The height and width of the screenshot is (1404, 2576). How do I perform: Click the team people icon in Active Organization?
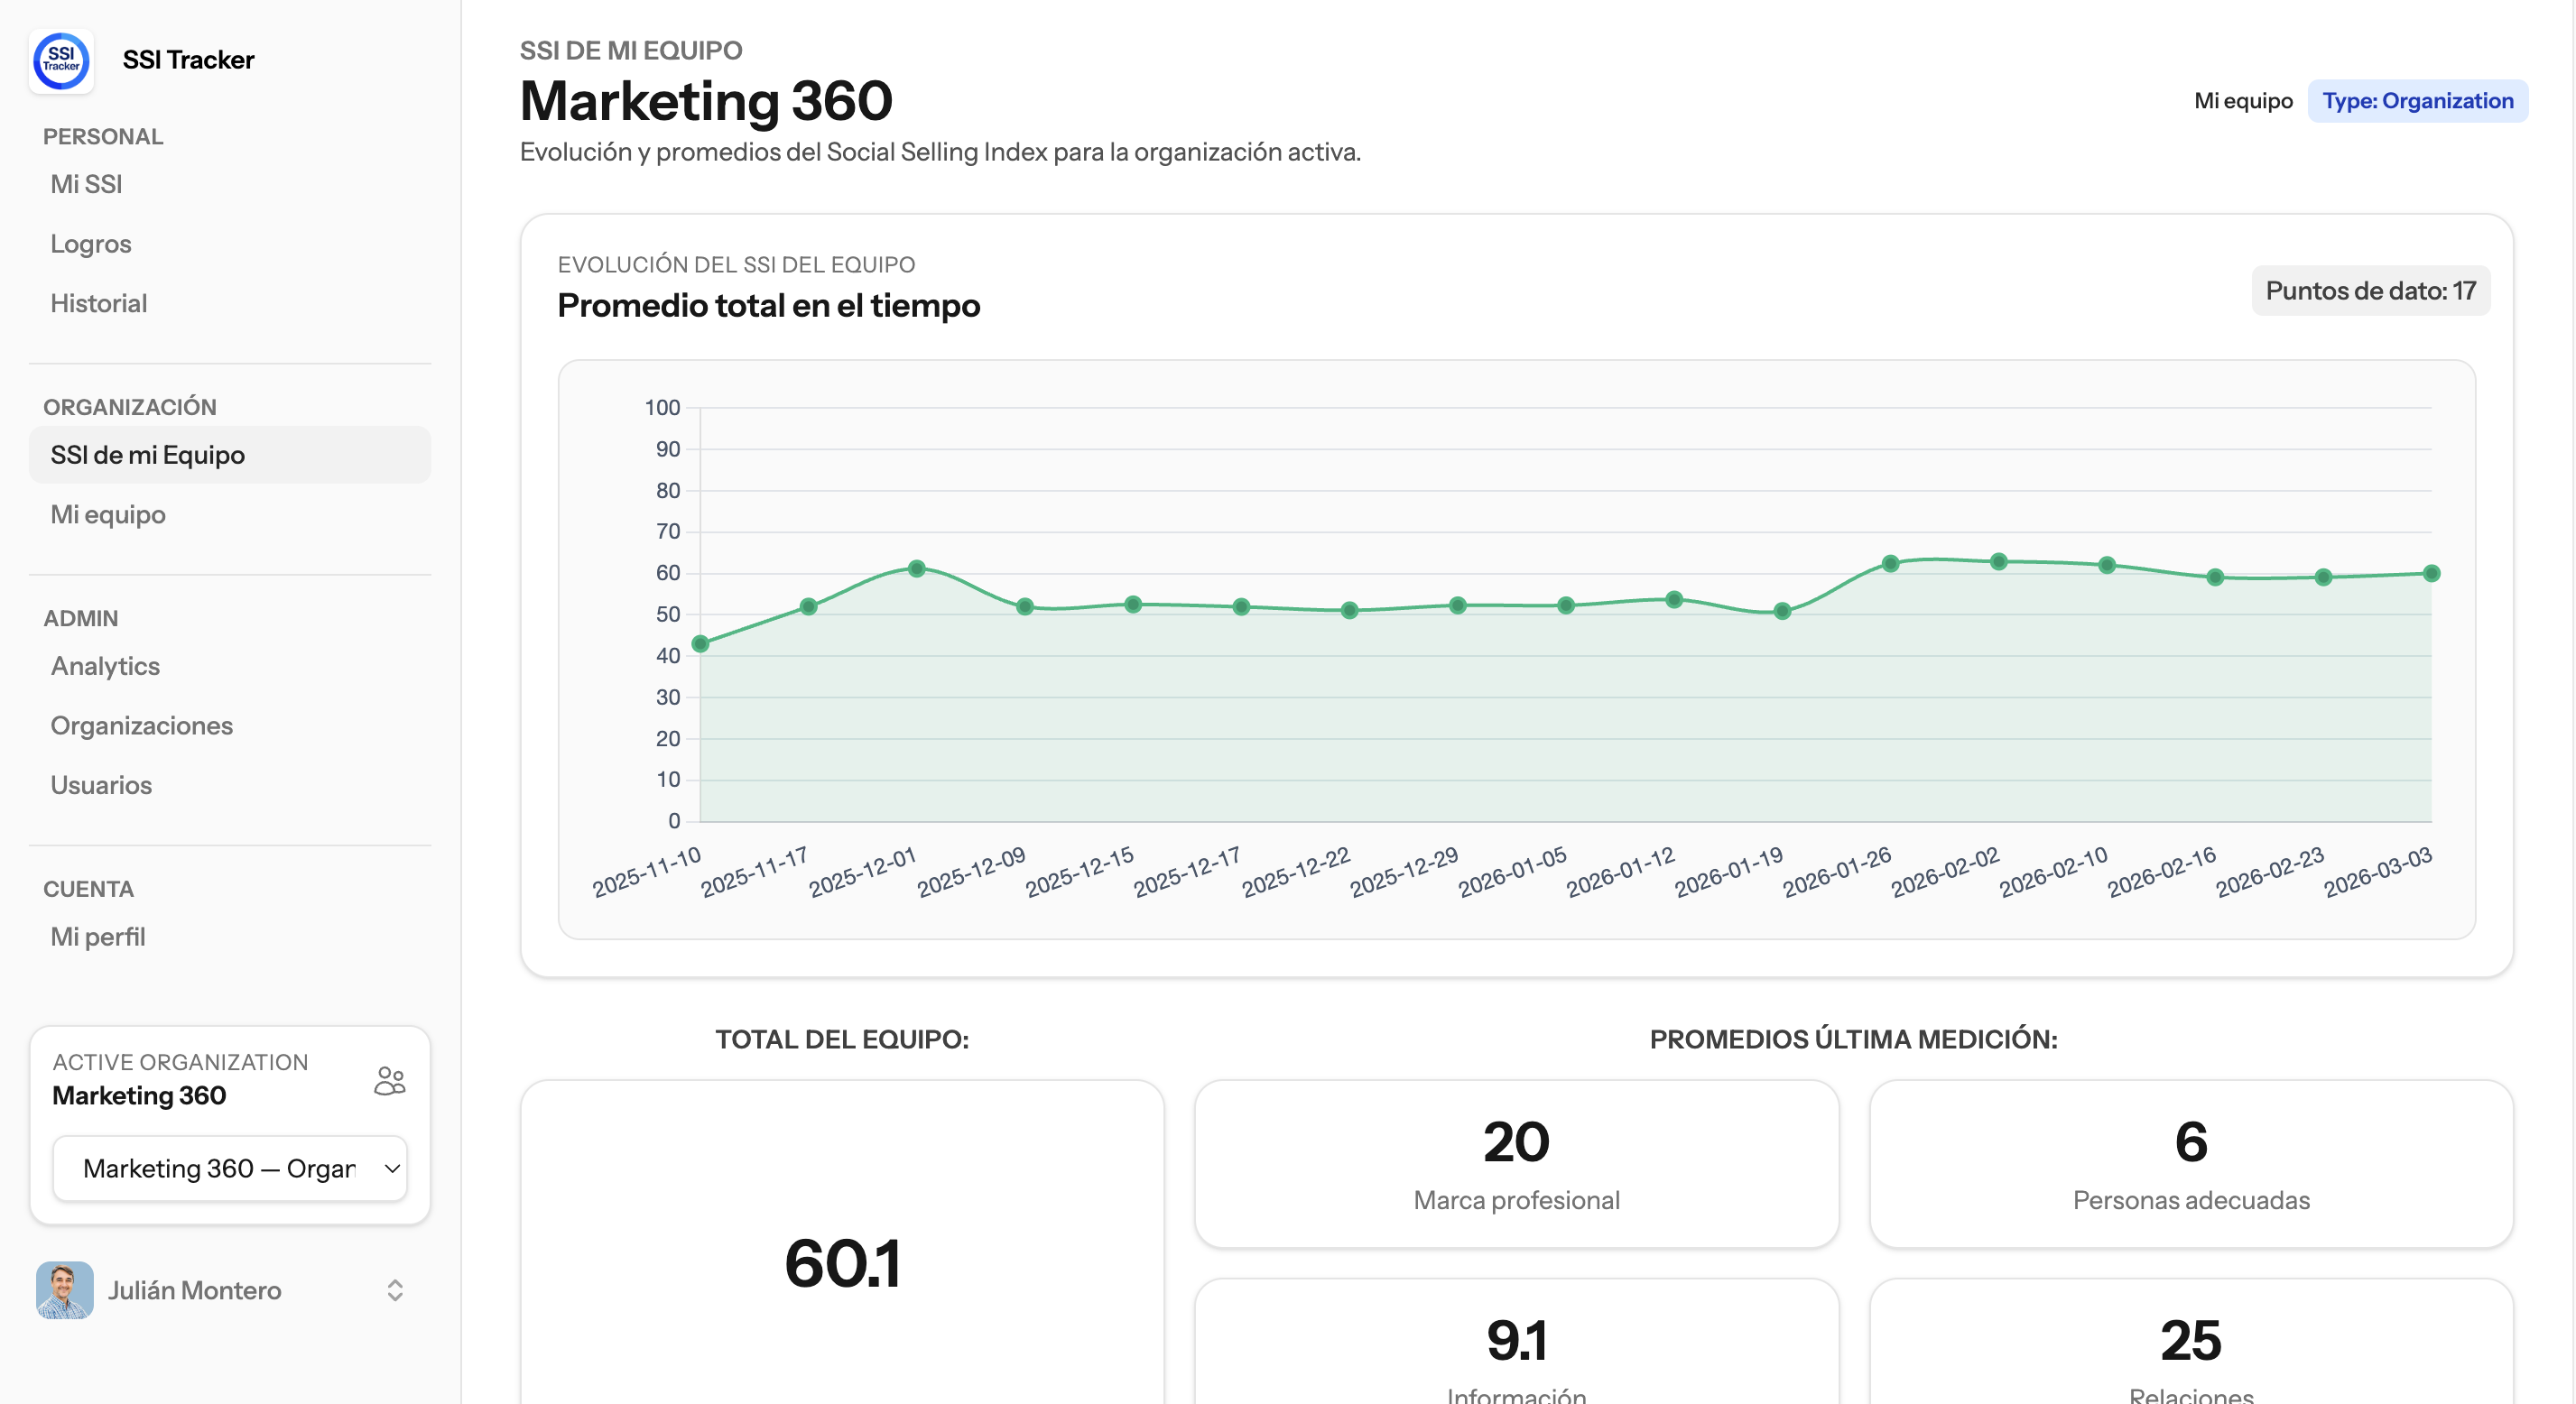click(389, 1080)
